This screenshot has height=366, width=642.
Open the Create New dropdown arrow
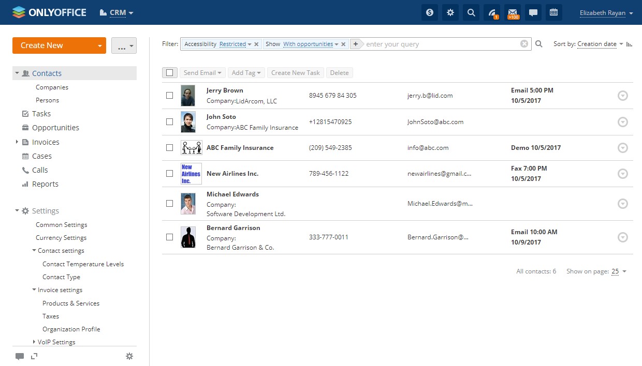99,45
